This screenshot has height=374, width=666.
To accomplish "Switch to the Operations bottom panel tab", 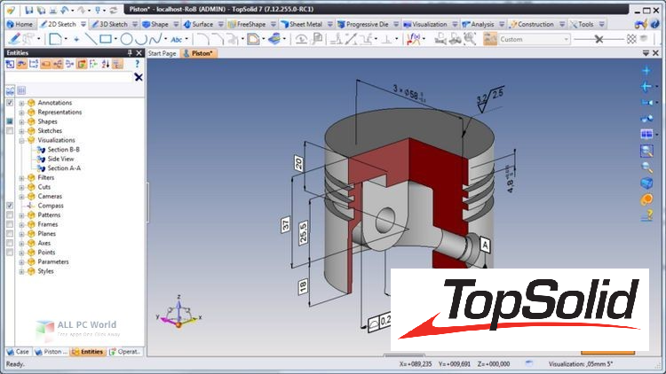I will (125, 352).
